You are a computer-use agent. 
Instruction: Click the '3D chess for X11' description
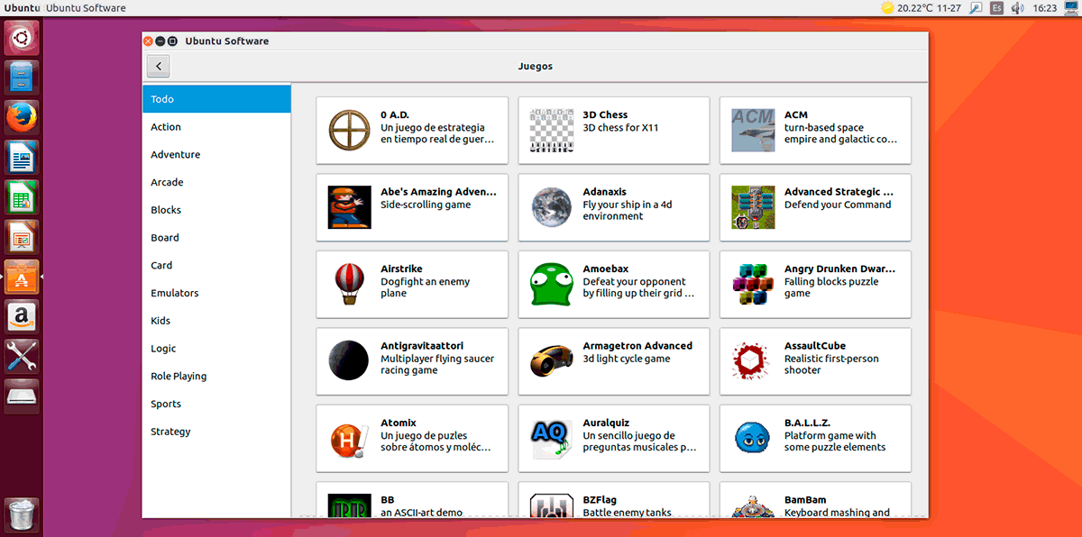pos(621,128)
